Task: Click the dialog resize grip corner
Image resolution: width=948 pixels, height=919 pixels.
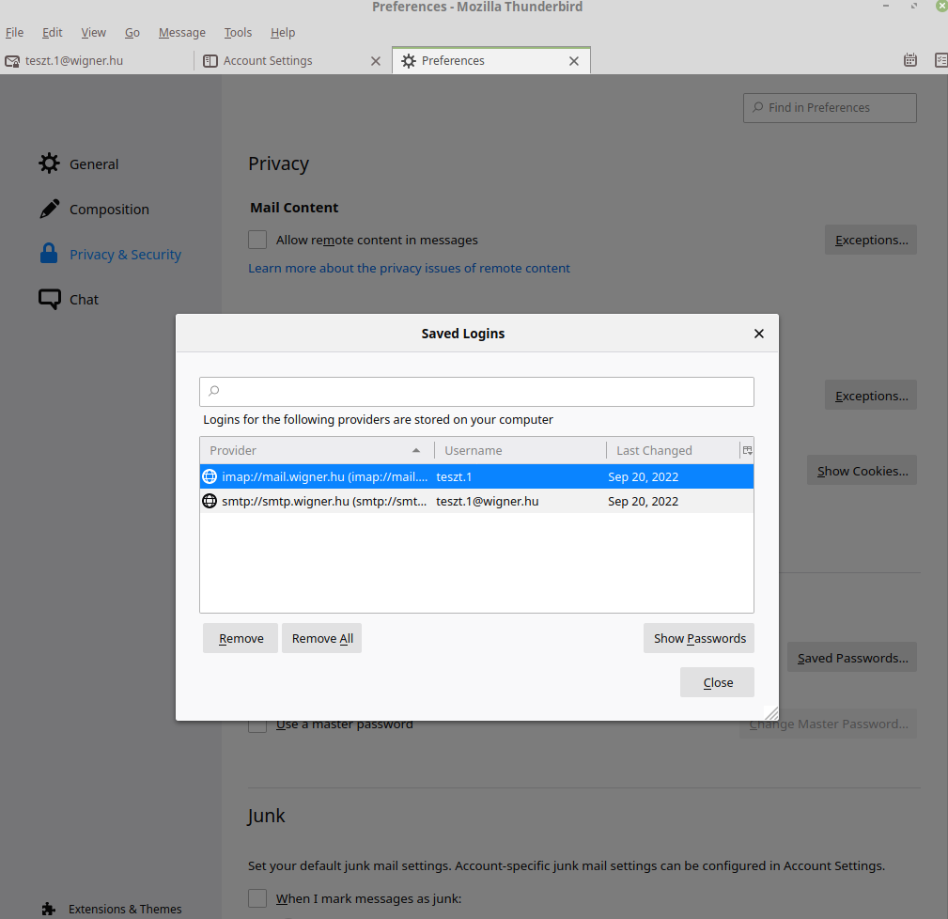Action: tap(771, 713)
